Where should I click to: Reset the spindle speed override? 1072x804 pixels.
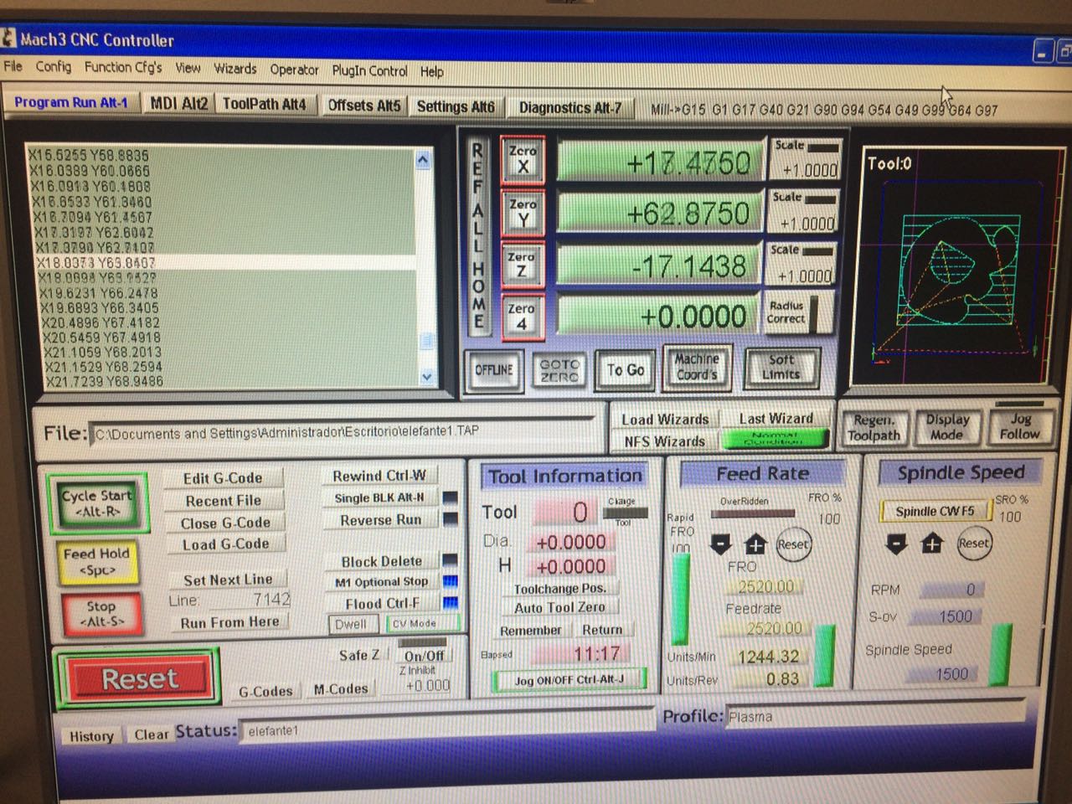[973, 543]
